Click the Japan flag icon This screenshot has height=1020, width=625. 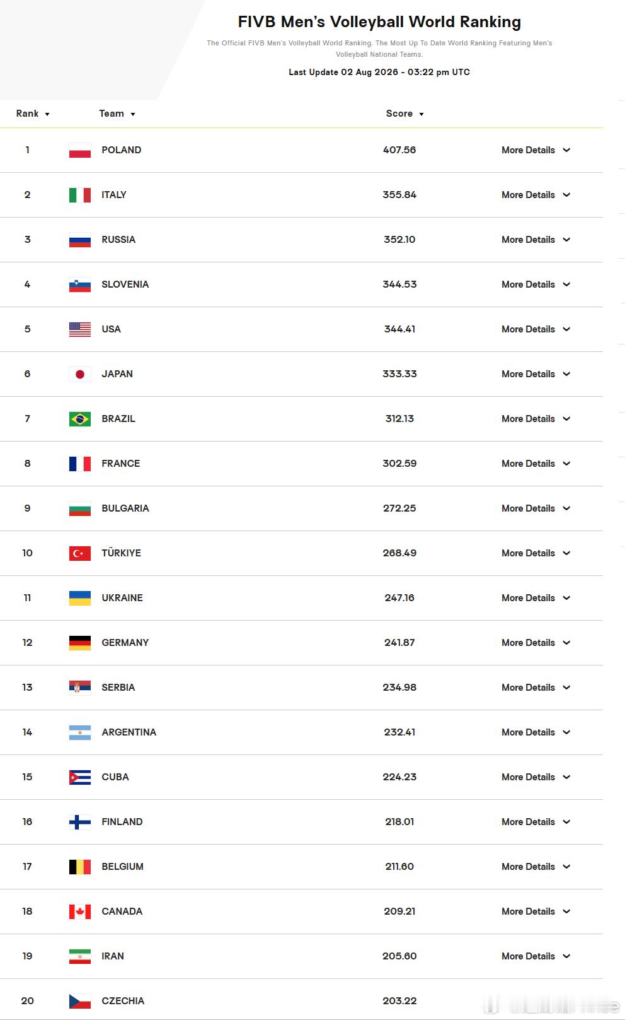click(80, 374)
